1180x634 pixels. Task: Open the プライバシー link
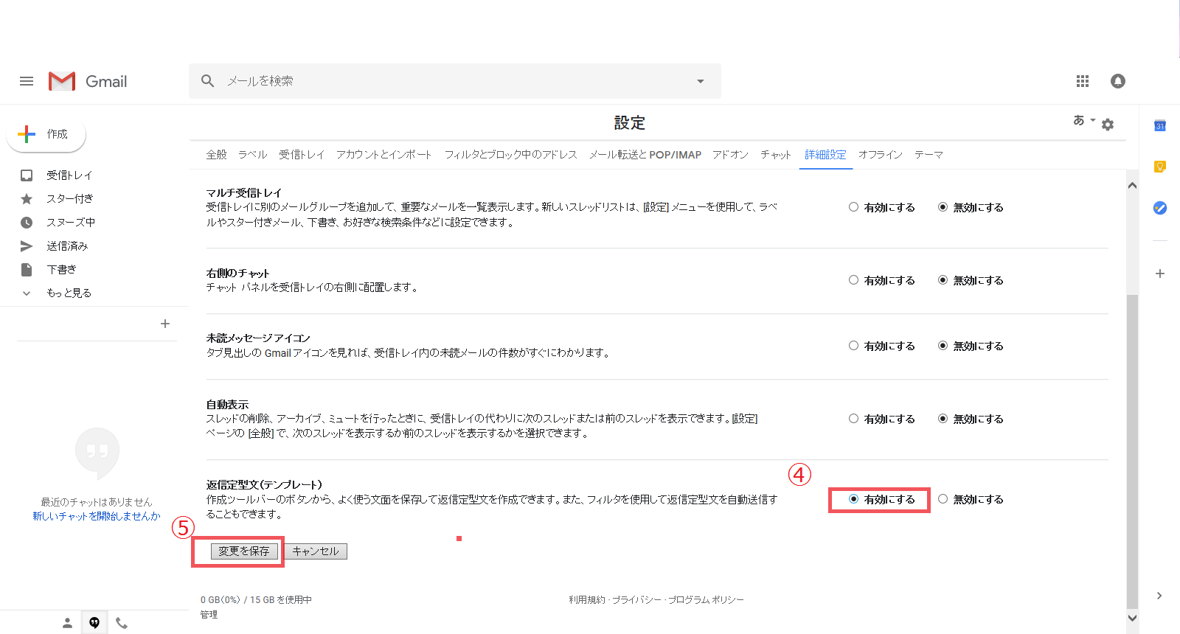[636, 600]
